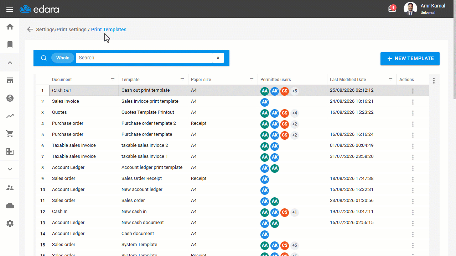Expand sidebar section with down chevron
Screen dimensions: 456x256
pyautogui.click(x=10, y=169)
